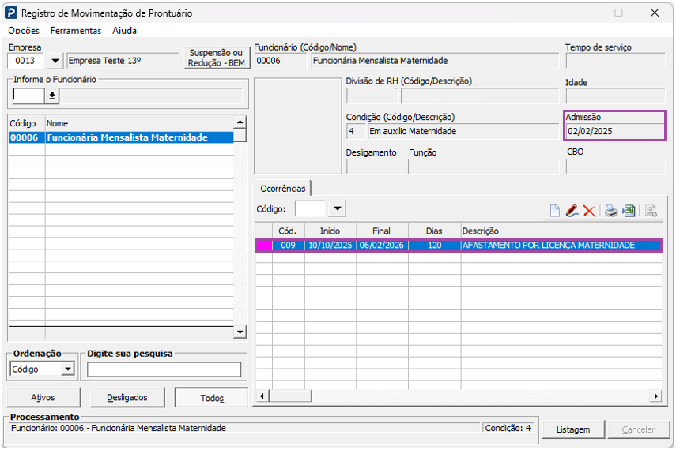The image size is (676, 450).
Task: Open the Empresa code dropdown
Action: tap(55, 61)
